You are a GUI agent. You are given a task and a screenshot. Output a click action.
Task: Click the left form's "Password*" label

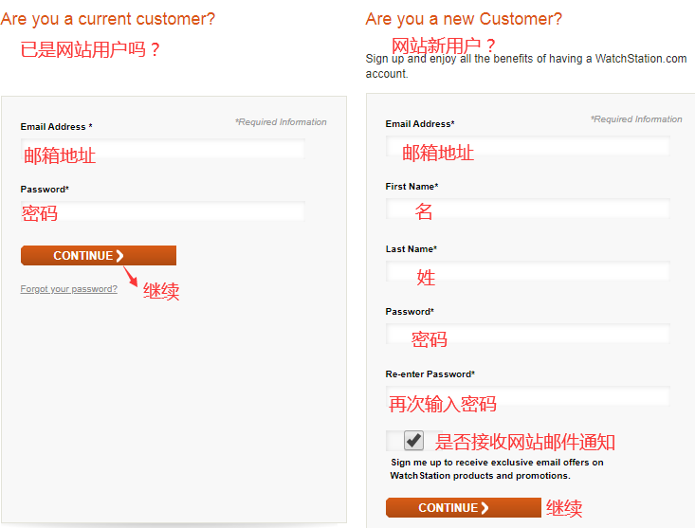click(x=45, y=190)
